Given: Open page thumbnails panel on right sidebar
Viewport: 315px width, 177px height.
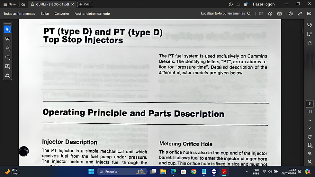Looking at the screenshot, I should pyautogui.click(x=309, y=43).
